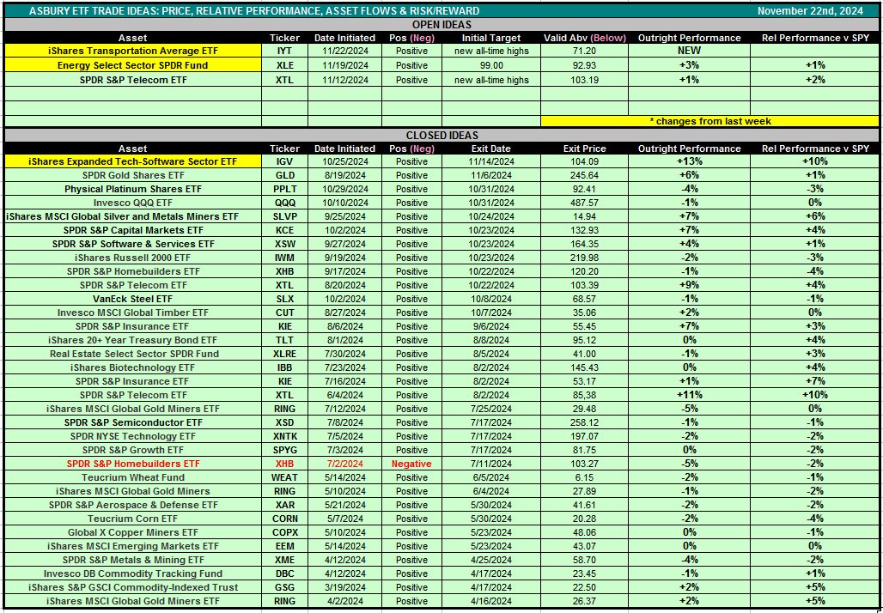The width and height of the screenshot is (883, 613).
Task: Select the yellow iShares Transportation Average ETF cell
Action: [133, 52]
